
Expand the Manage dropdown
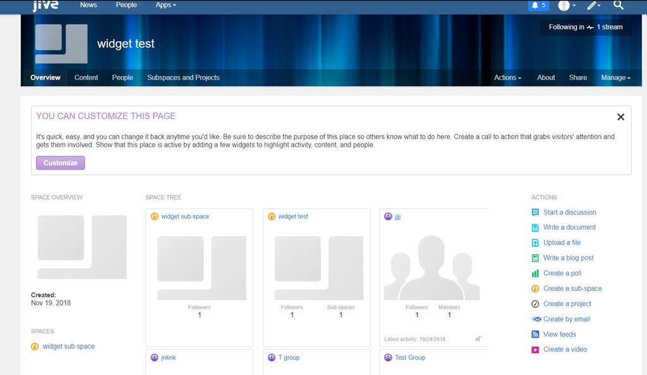point(615,78)
